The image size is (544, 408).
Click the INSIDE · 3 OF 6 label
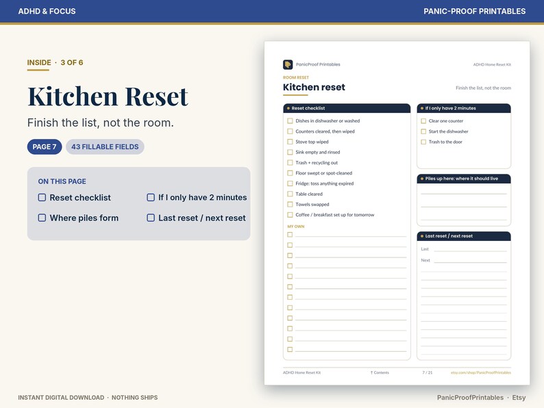coord(55,63)
